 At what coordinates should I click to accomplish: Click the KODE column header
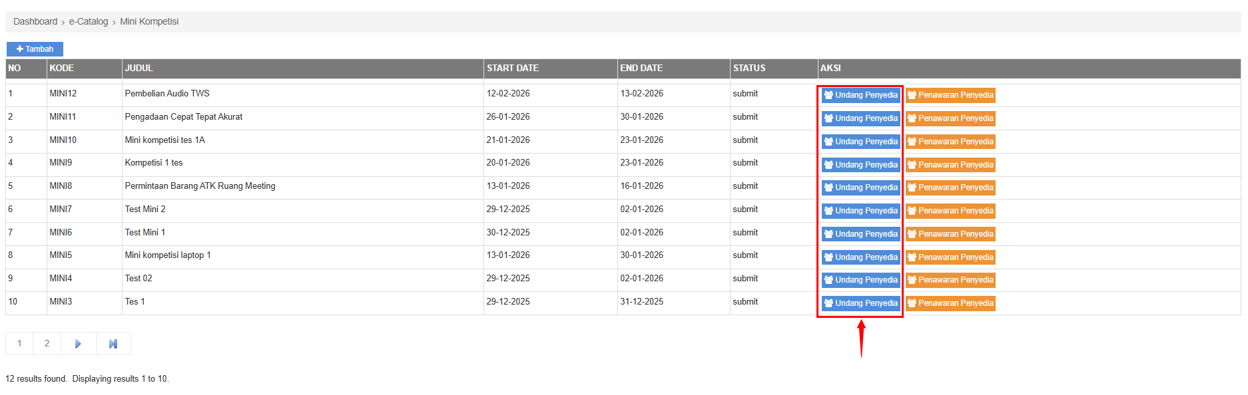(62, 68)
